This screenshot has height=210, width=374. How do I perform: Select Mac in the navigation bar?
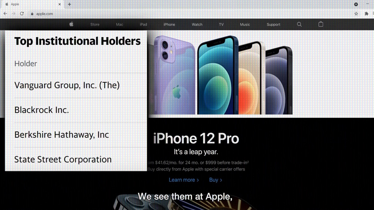click(120, 25)
